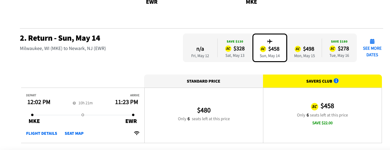Click the SC badge beside the $278 fare

click(333, 48)
